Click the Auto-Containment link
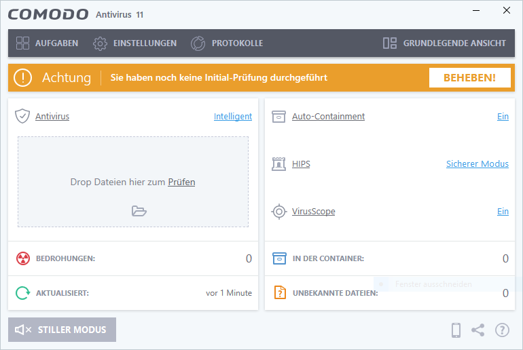The height and width of the screenshot is (350, 523). pos(328,116)
